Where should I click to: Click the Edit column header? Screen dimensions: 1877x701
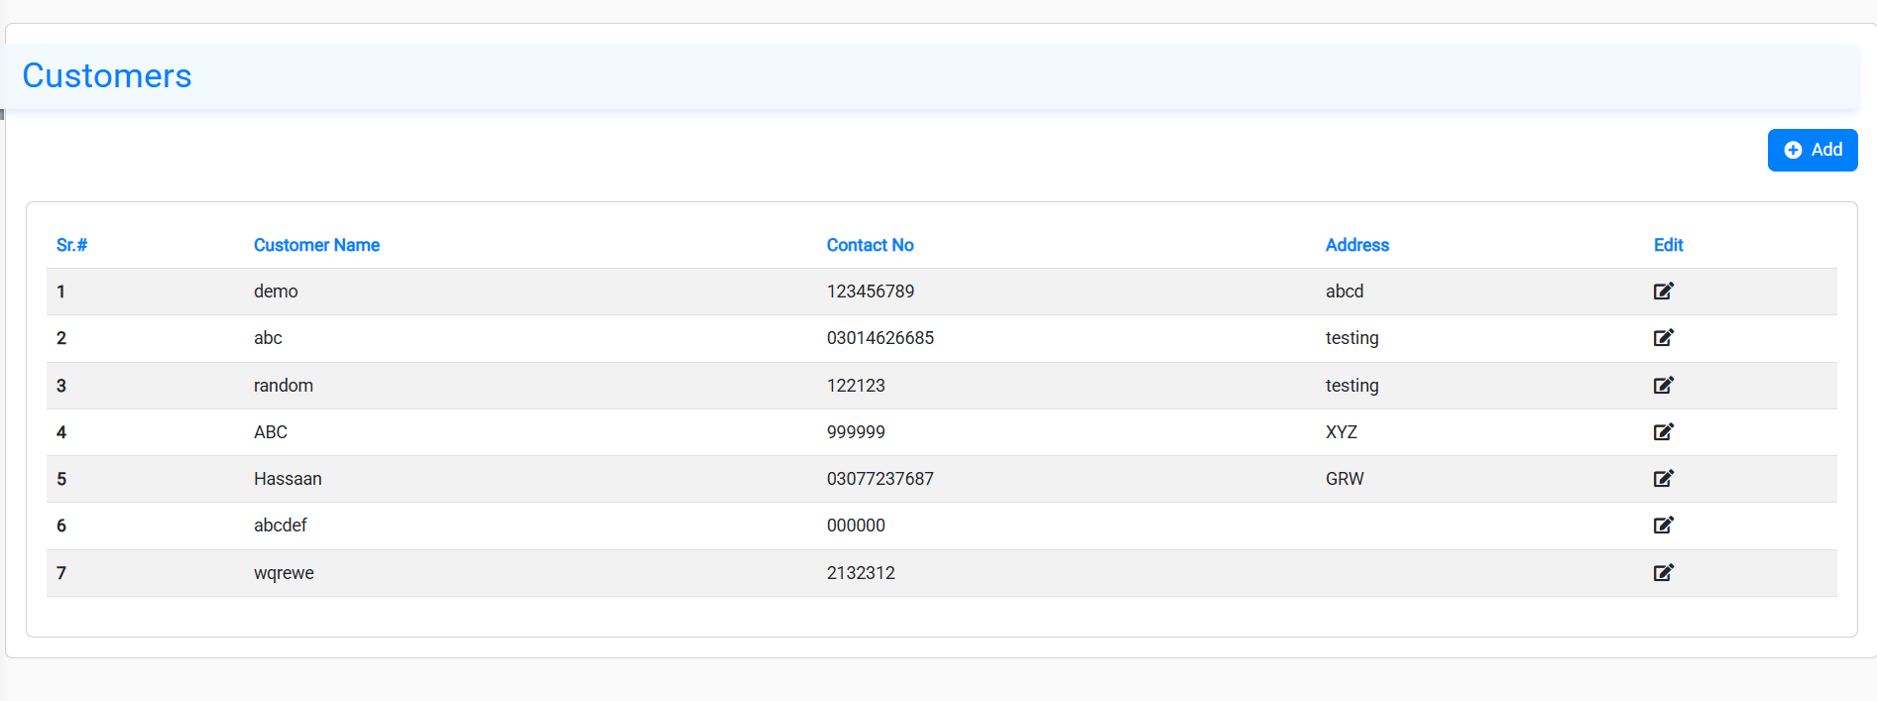pyautogui.click(x=1668, y=245)
